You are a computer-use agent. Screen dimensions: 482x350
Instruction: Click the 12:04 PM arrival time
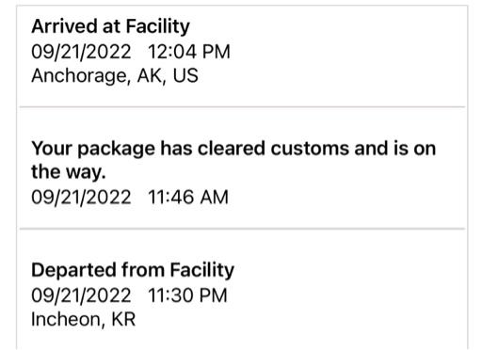pyautogui.click(x=189, y=52)
